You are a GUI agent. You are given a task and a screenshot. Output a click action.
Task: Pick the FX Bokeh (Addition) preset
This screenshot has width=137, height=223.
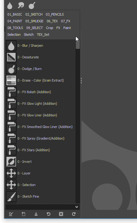point(41,92)
